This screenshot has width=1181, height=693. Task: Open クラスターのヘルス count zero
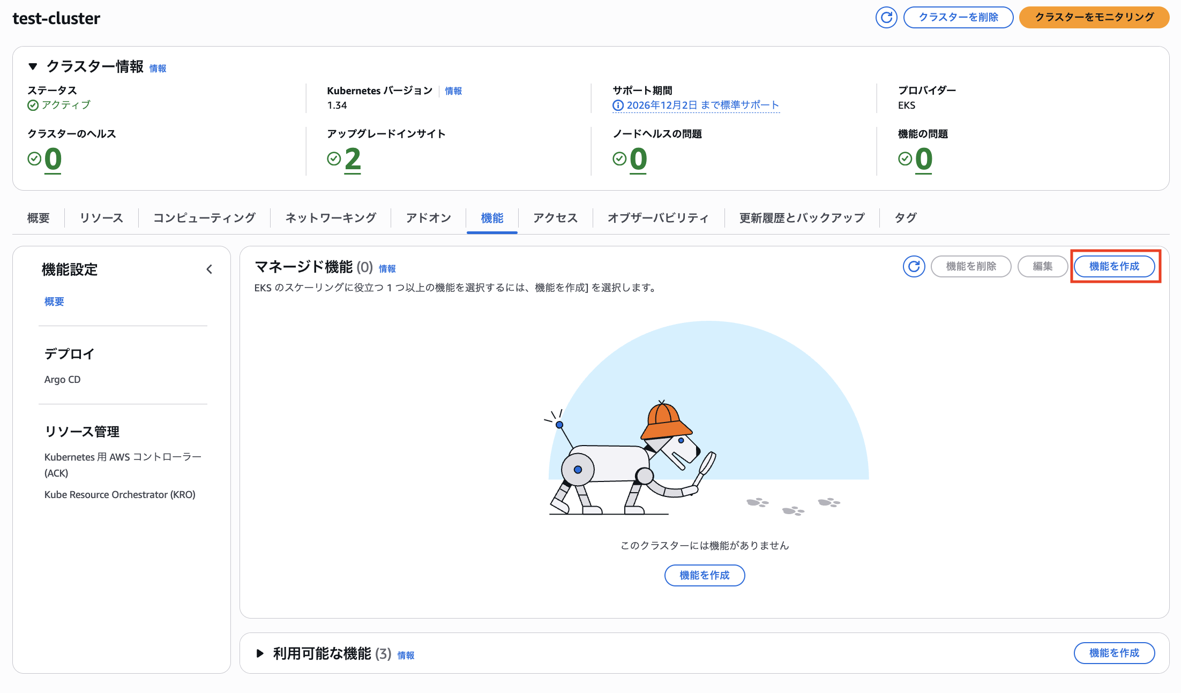[x=53, y=160]
